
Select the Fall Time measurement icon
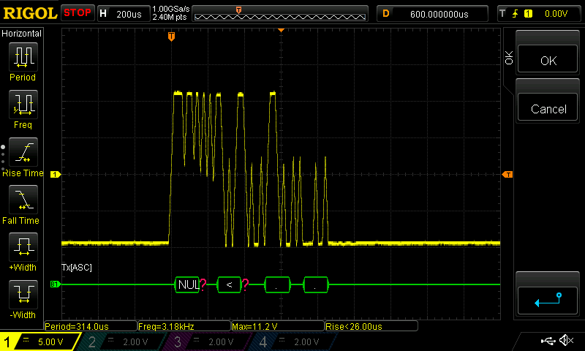coord(23,200)
